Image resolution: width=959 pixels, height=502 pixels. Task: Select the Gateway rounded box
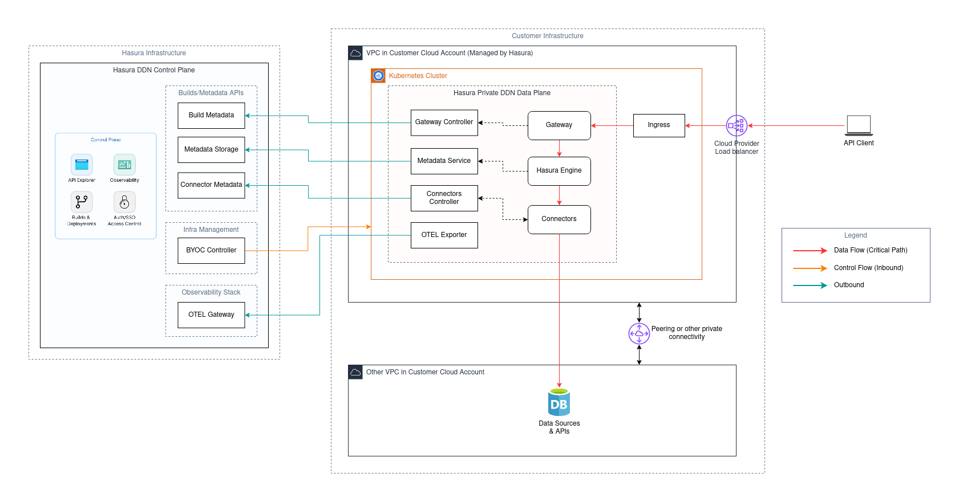(559, 125)
